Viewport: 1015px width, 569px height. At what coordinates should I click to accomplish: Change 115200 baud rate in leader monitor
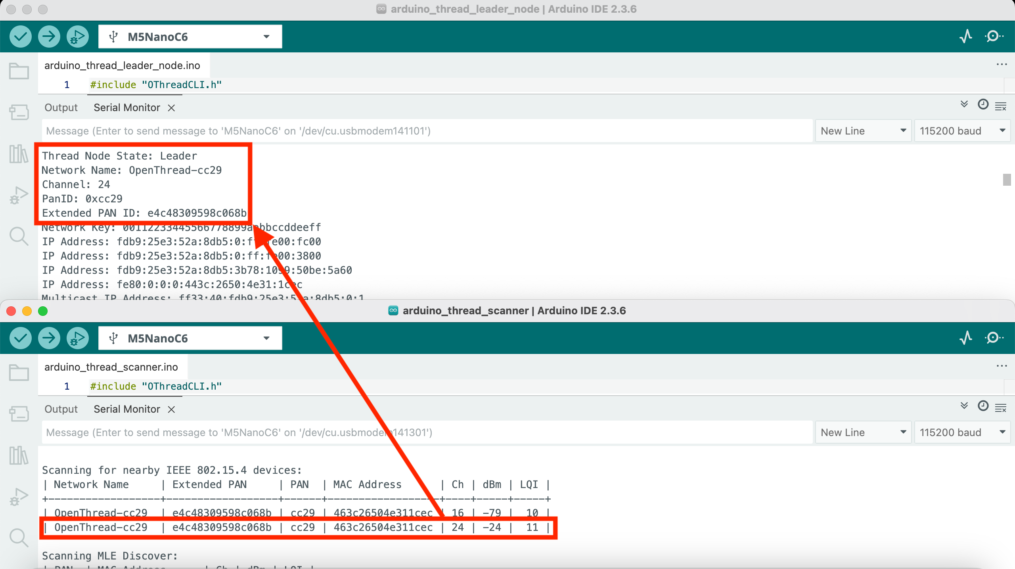pyautogui.click(x=962, y=131)
